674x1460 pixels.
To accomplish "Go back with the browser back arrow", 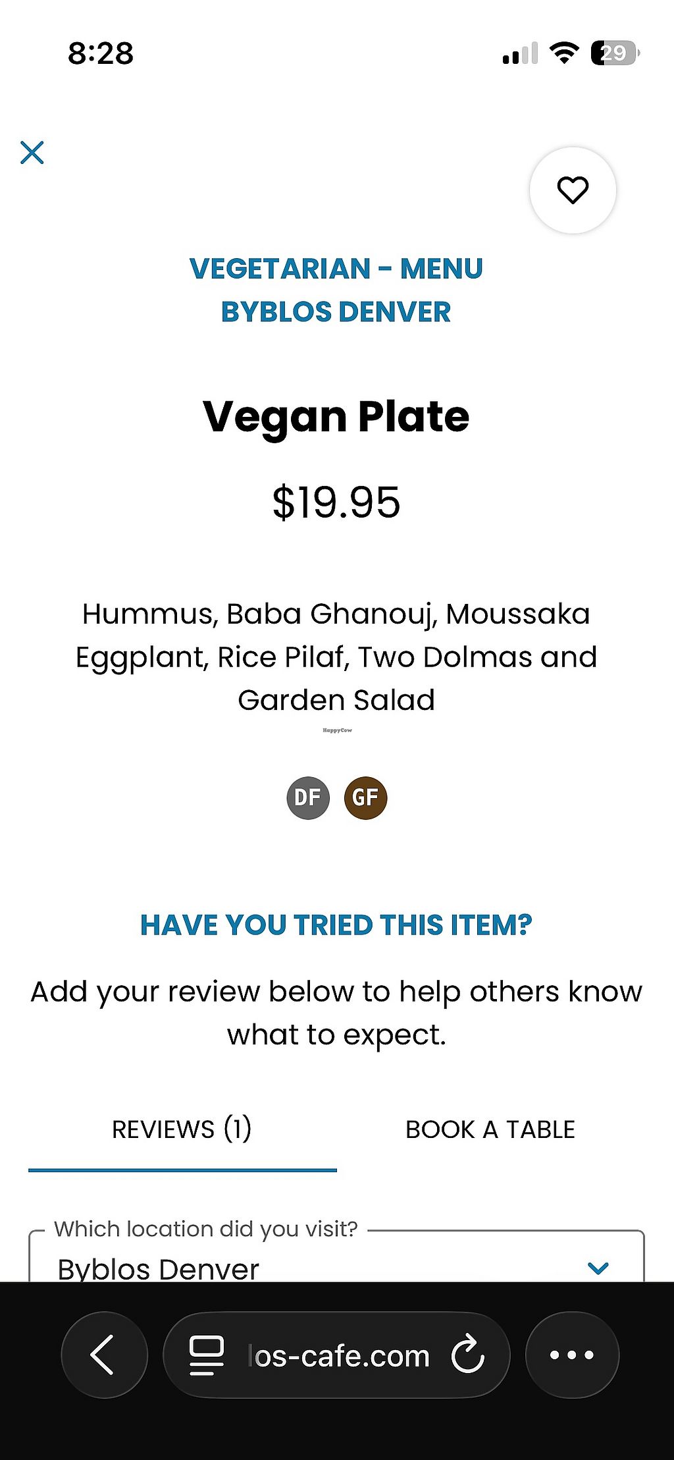I will (x=104, y=1355).
